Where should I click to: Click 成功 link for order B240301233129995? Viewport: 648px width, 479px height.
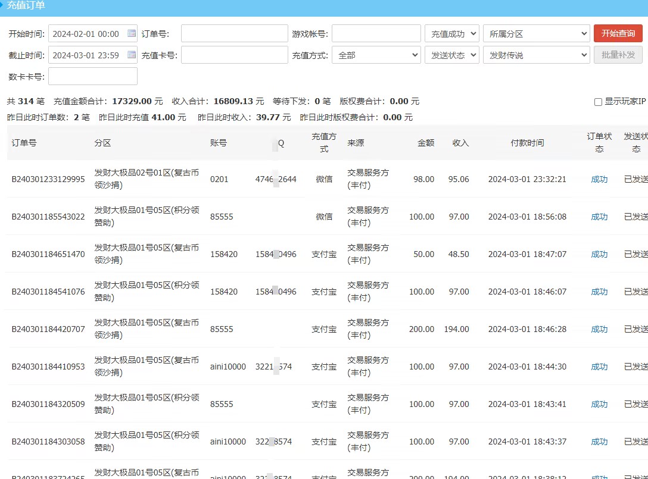point(599,179)
